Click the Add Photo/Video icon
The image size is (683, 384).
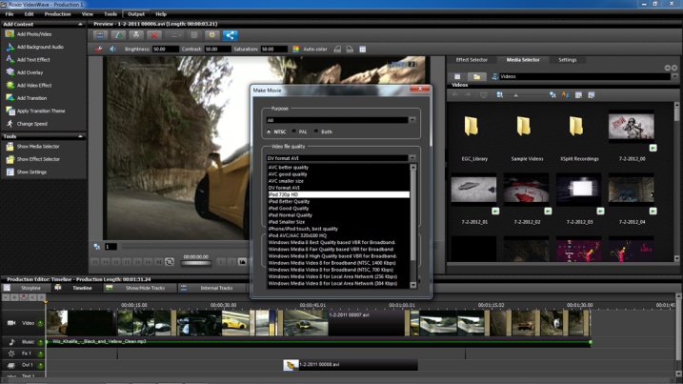(x=10, y=34)
